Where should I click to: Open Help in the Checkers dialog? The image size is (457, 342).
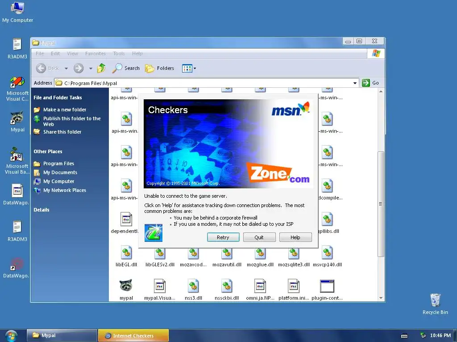click(295, 237)
